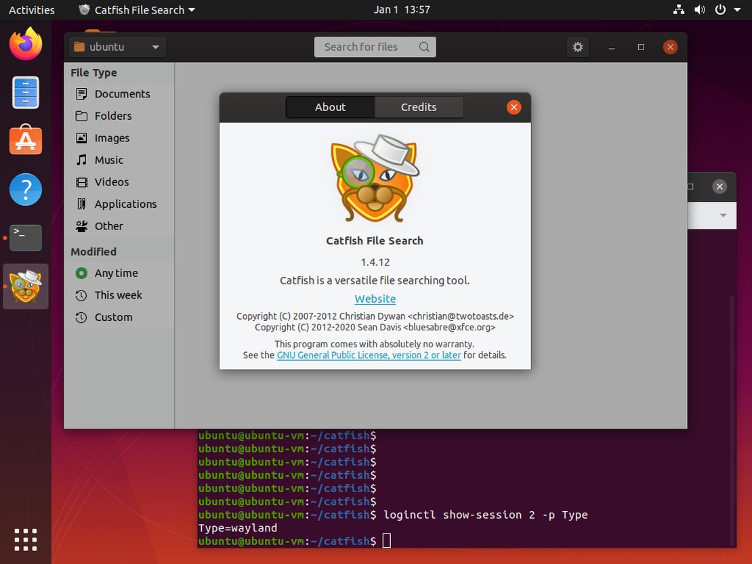Screen dimensions: 752x564
Task: Toggle the This week modified filter
Action: coord(118,295)
